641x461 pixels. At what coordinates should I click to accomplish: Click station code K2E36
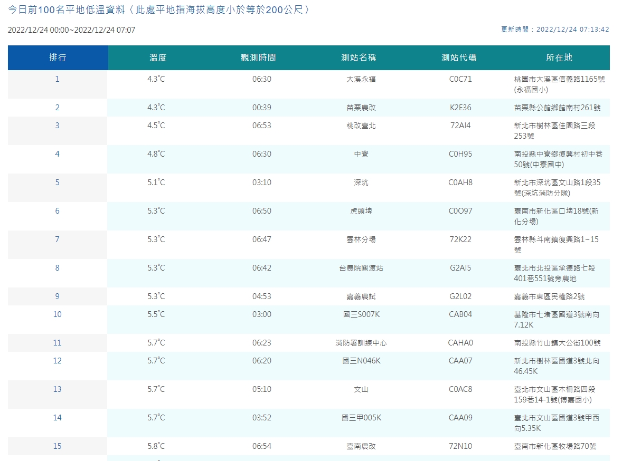click(460, 108)
